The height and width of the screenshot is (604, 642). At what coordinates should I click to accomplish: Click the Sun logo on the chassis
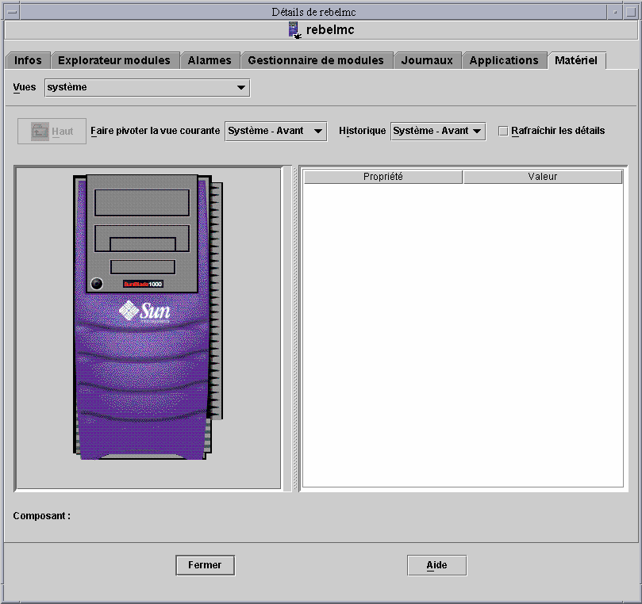(x=144, y=312)
